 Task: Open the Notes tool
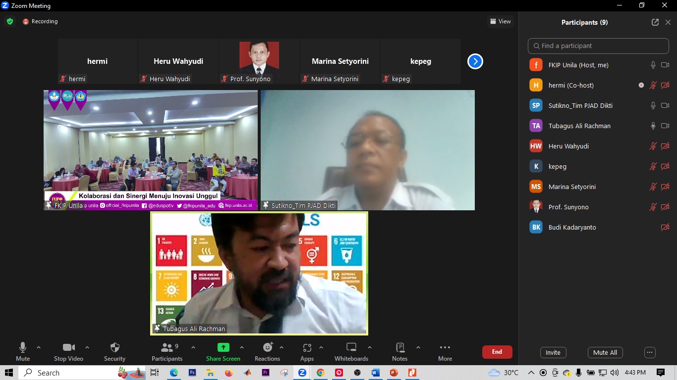[x=399, y=351]
